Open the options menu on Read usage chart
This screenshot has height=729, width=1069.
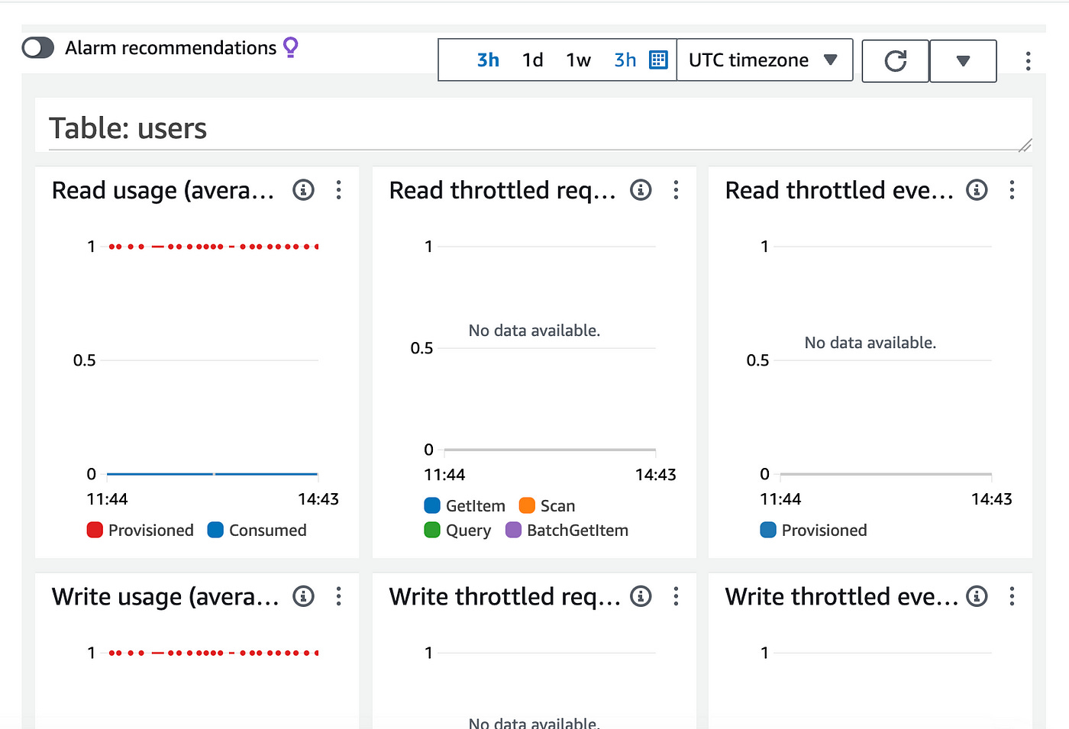pyautogui.click(x=338, y=190)
